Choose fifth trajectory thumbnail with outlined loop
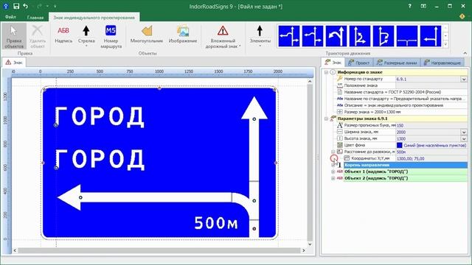Screen dimensions: 472x265 [383, 36]
